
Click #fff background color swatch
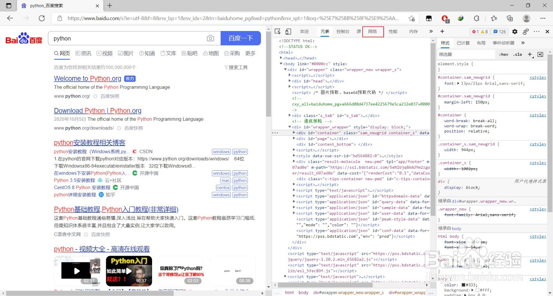coord(477,290)
